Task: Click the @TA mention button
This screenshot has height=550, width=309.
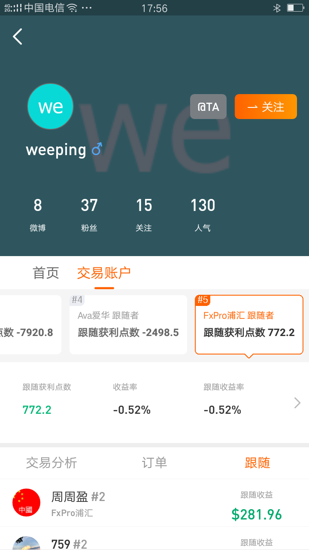Action: pyautogui.click(x=208, y=107)
